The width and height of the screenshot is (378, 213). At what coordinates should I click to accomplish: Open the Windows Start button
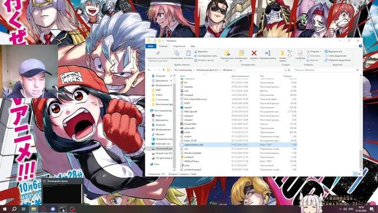coord(4,209)
